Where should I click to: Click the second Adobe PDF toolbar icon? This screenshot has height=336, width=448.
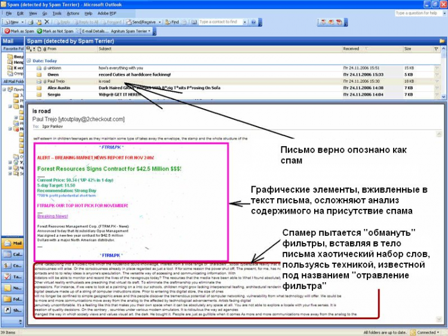click(331, 22)
